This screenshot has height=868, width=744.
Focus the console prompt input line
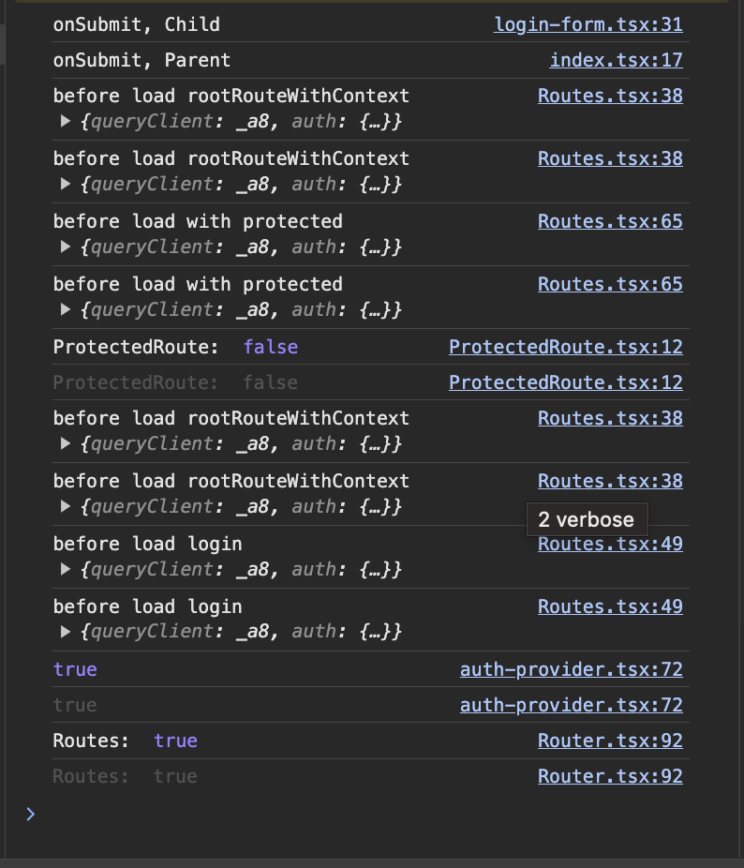coord(375,814)
